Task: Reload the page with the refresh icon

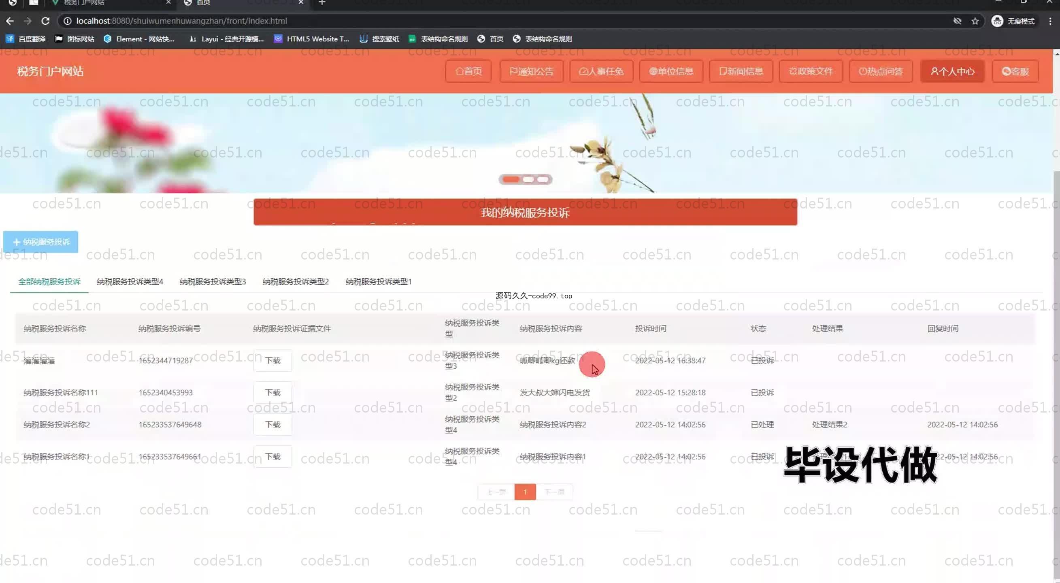Action: pos(46,21)
